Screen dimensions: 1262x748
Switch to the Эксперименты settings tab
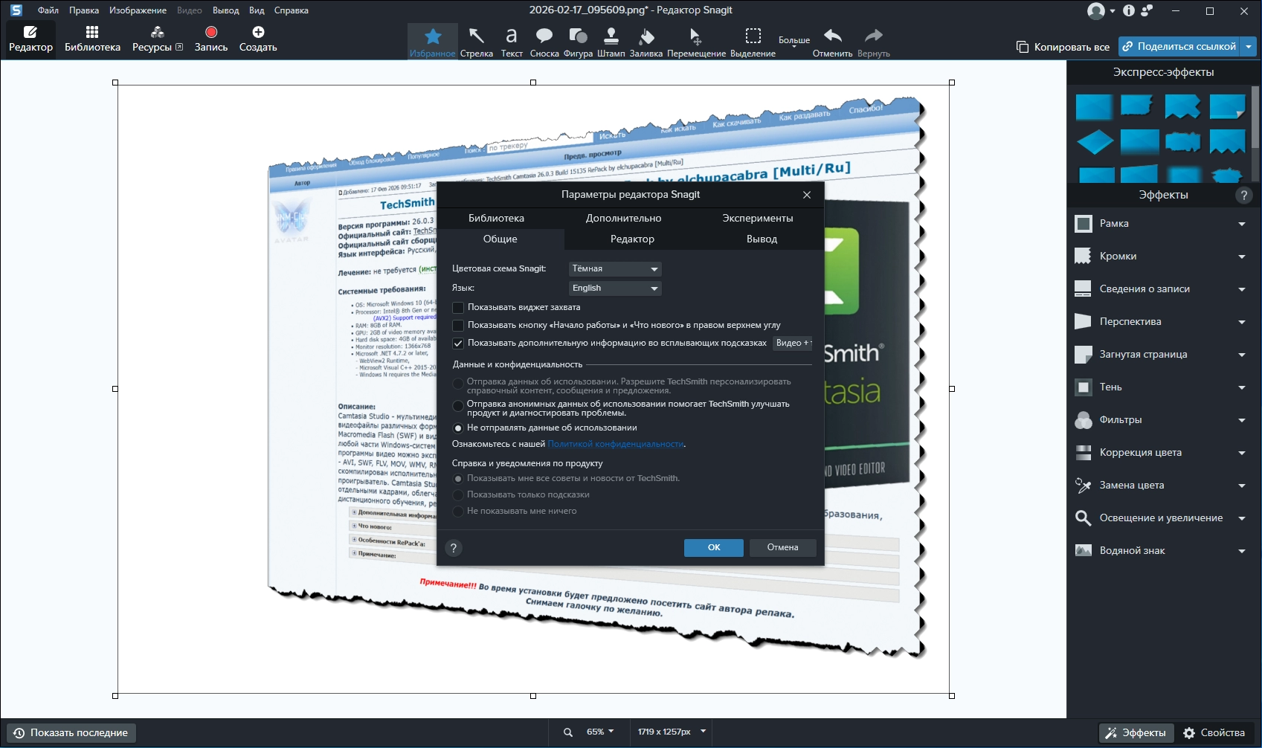(x=758, y=219)
